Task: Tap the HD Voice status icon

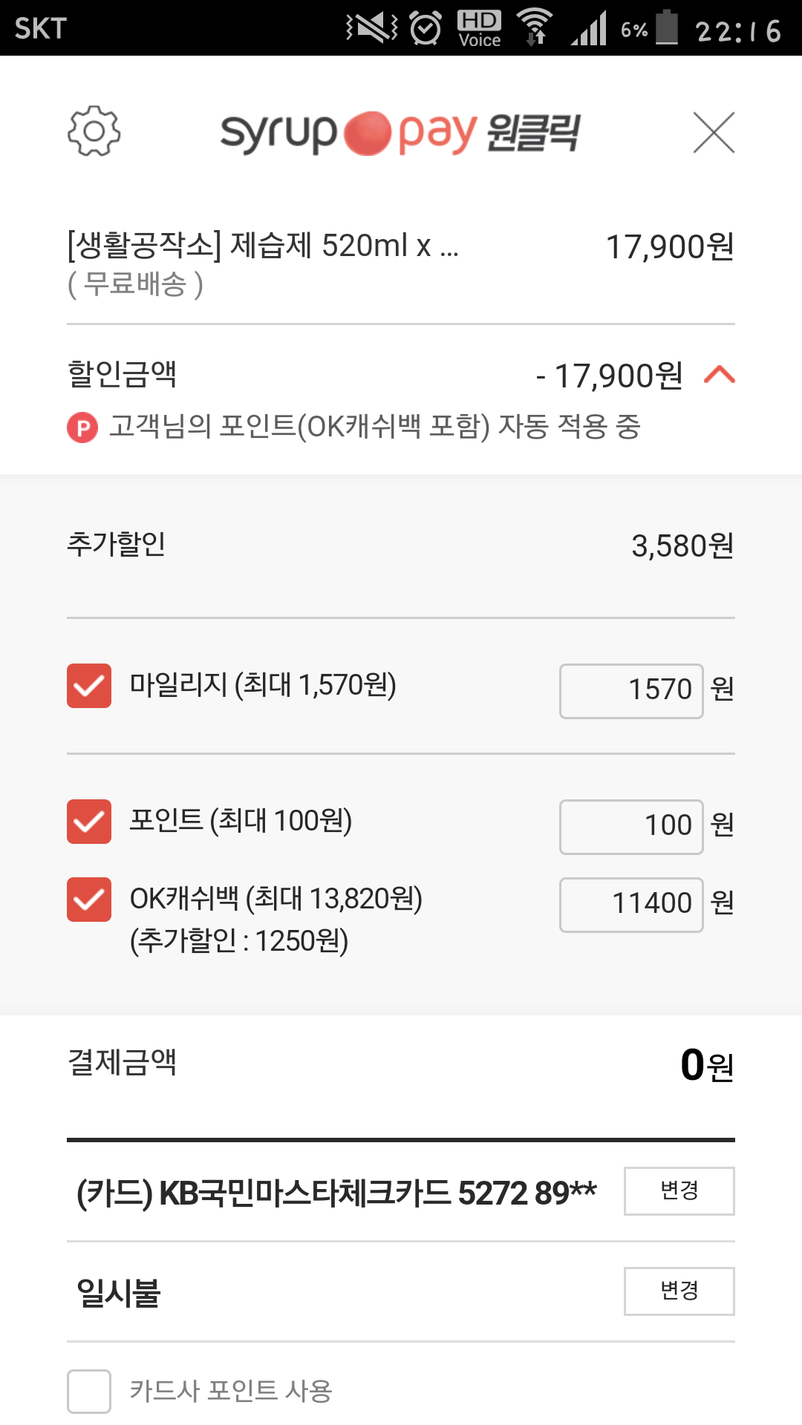Action: tap(479, 28)
